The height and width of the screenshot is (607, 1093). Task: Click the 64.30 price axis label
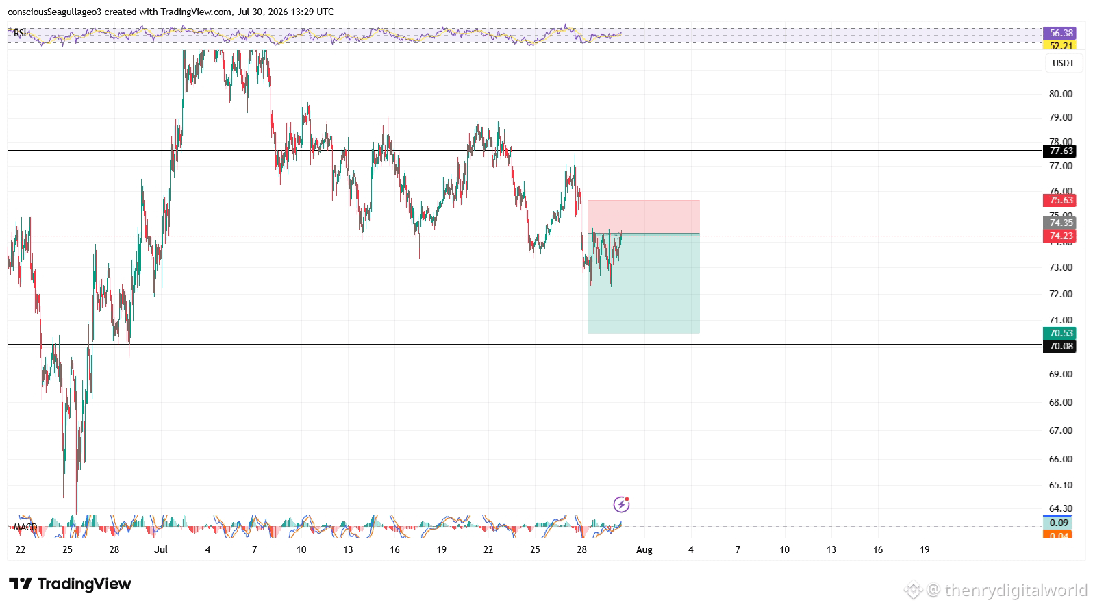pos(1061,508)
